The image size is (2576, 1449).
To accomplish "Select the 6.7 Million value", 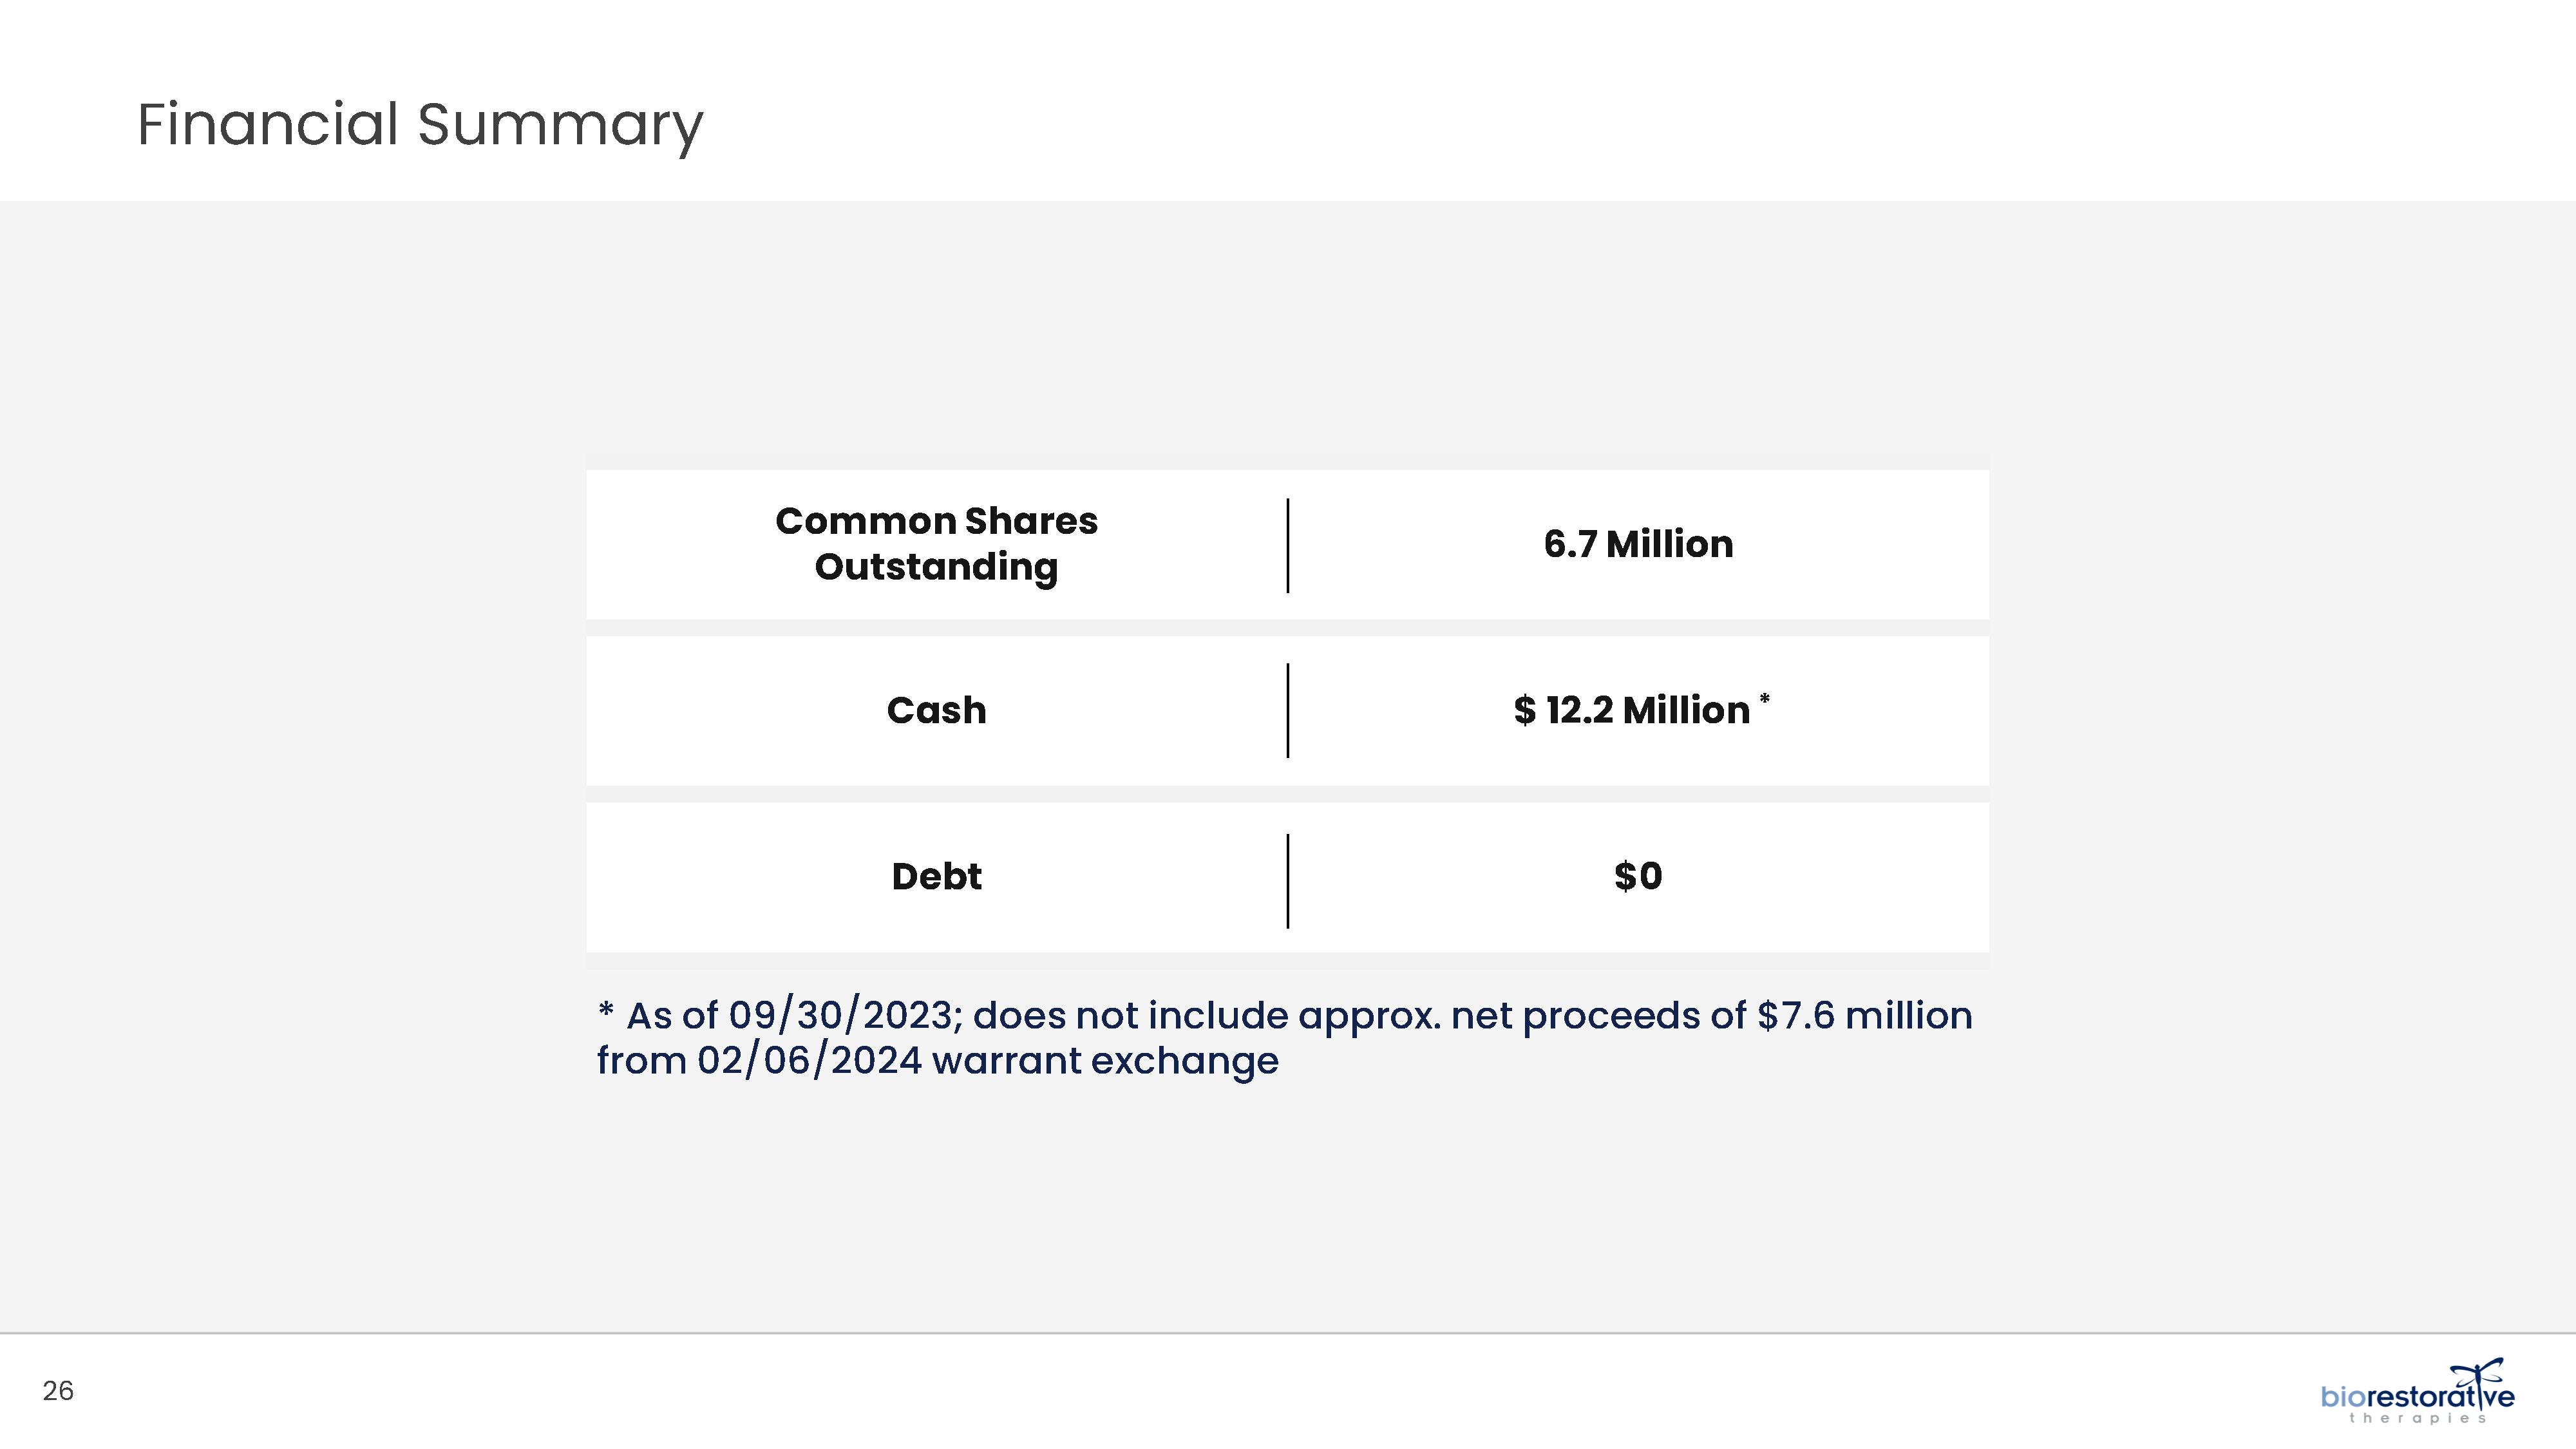I will (x=1638, y=544).
